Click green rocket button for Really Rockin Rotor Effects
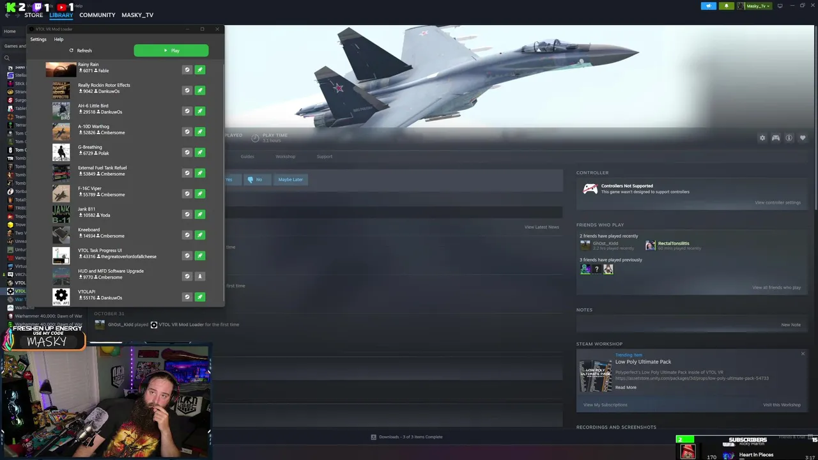The width and height of the screenshot is (818, 460). tap(200, 90)
